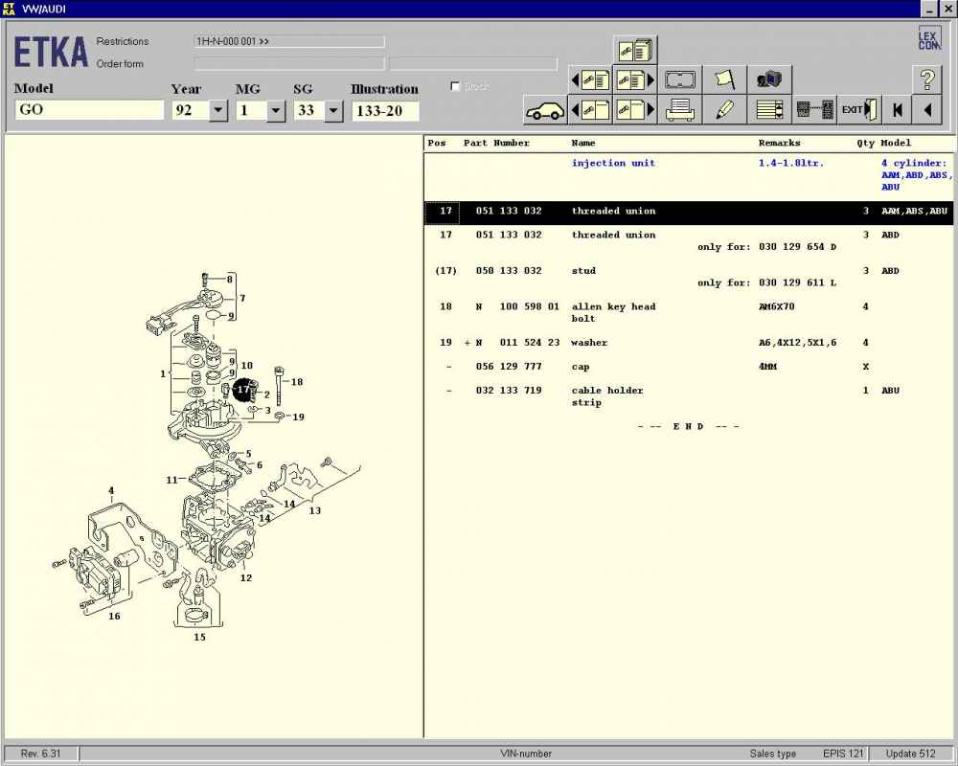958x766 pixels.
Task: Go to next illustration with parts list
Action: [635, 80]
